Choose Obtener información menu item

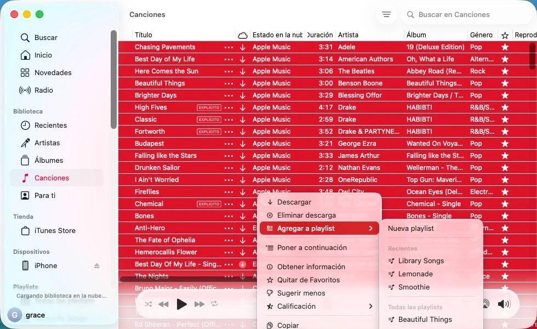[x=319, y=266]
